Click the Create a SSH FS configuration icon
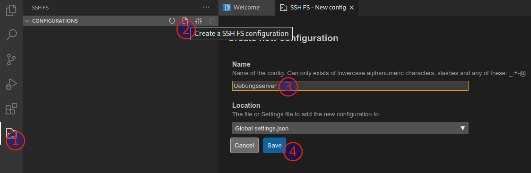Screen dimensions: 531x173 point(185,21)
